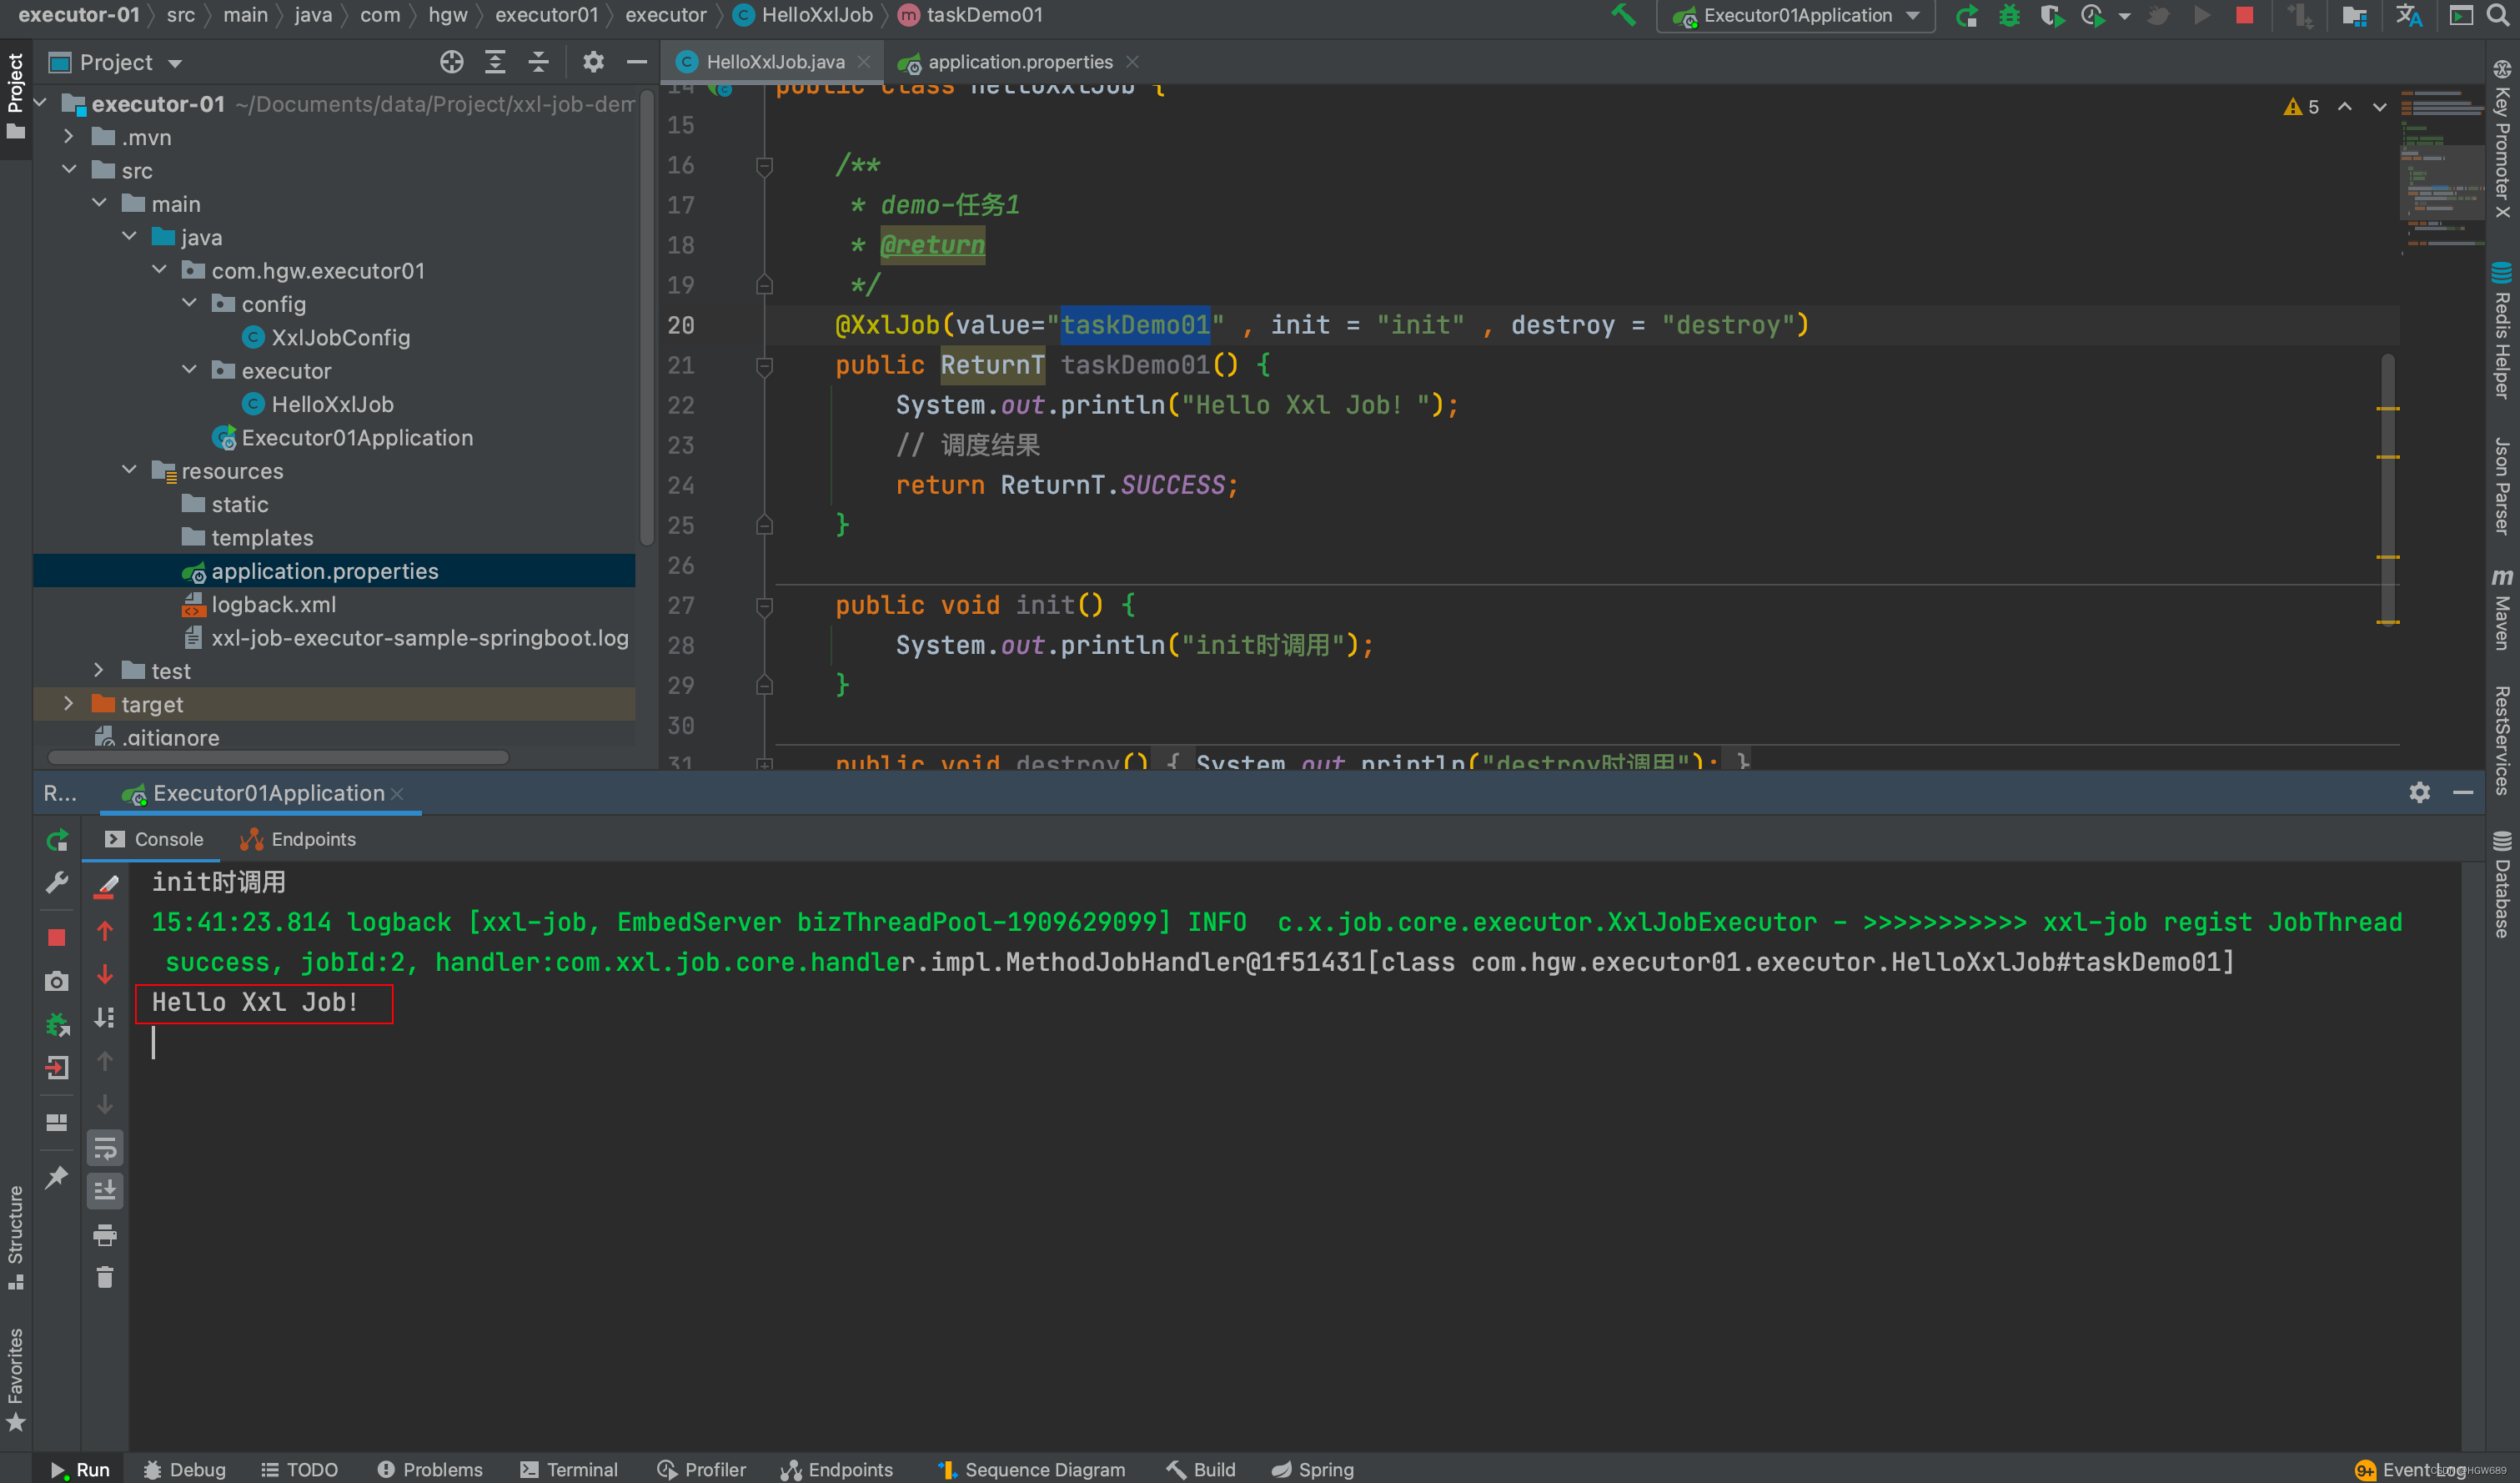Close the HelloXxlJob.java tab
The image size is (2520, 1483).
point(864,62)
